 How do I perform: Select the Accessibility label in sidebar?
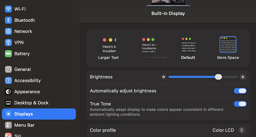(x=27, y=80)
